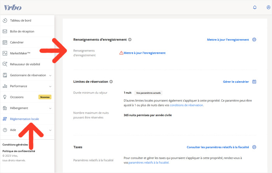Click the Boîte de réception envelope icon

(x=5, y=31)
